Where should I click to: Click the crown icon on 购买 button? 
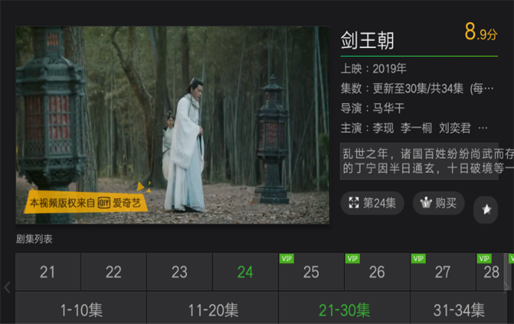426,203
